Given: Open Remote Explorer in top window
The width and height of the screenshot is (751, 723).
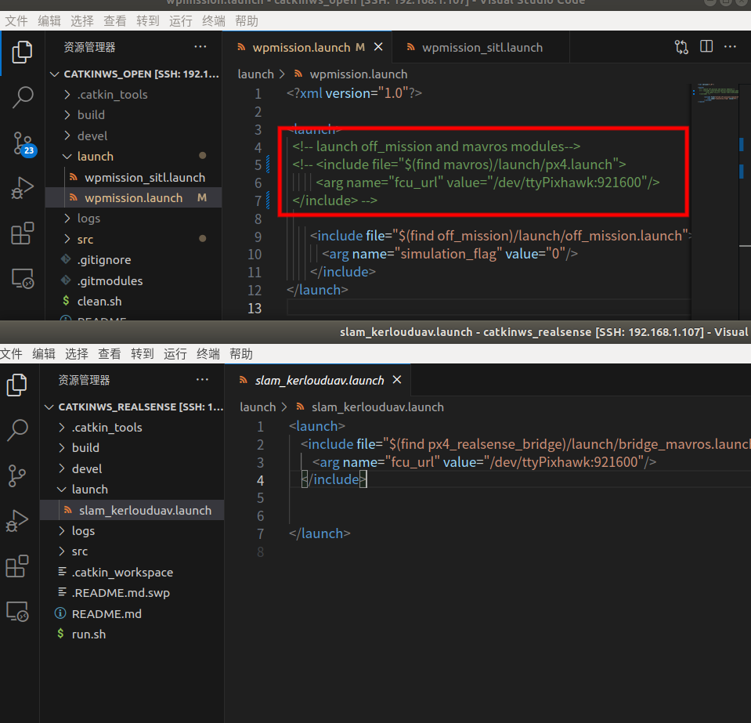Looking at the screenshot, I should pyautogui.click(x=23, y=279).
